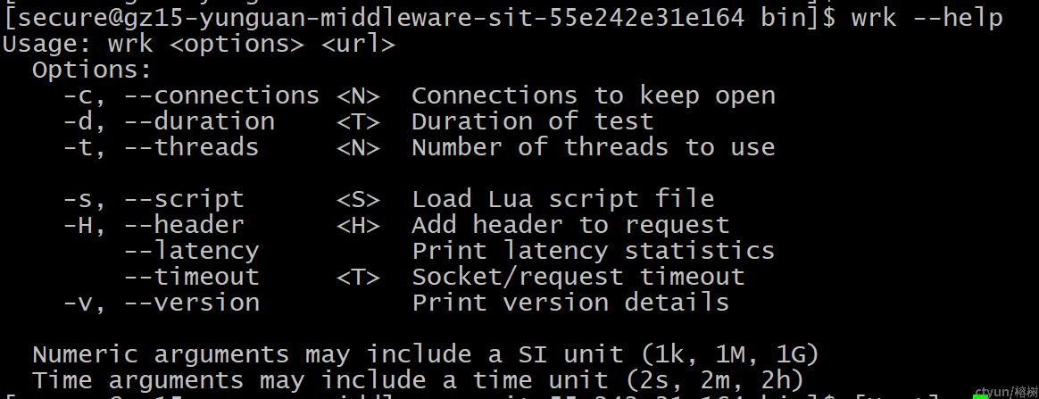
Task: Click the "wrk --help" command text
Action: coord(927,18)
